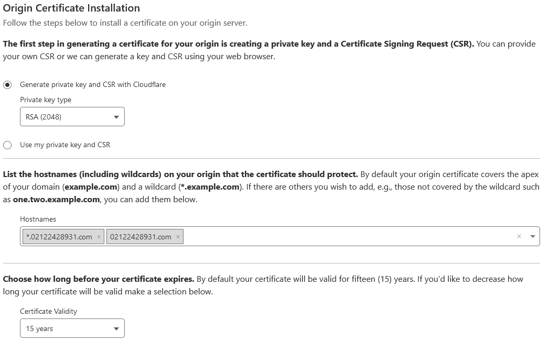Viewport: 560px width, 341px height.
Task: Open the RSA (2048) key type dropdown
Action: [72, 117]
